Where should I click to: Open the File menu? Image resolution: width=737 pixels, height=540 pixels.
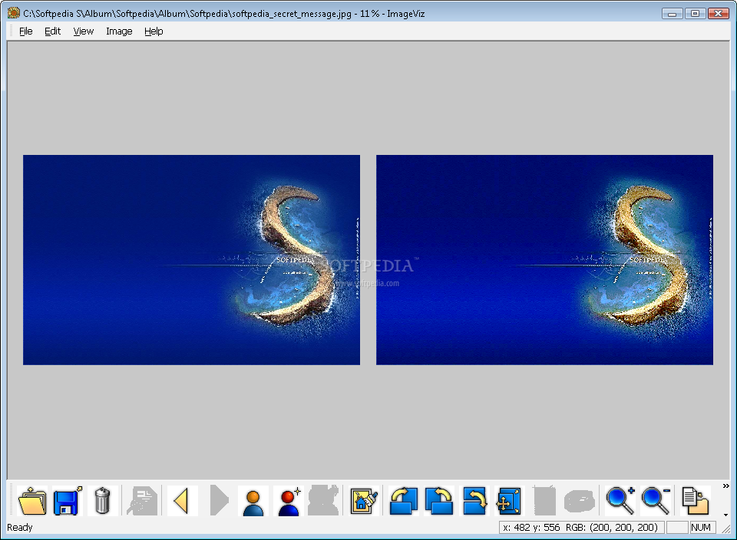26,31
